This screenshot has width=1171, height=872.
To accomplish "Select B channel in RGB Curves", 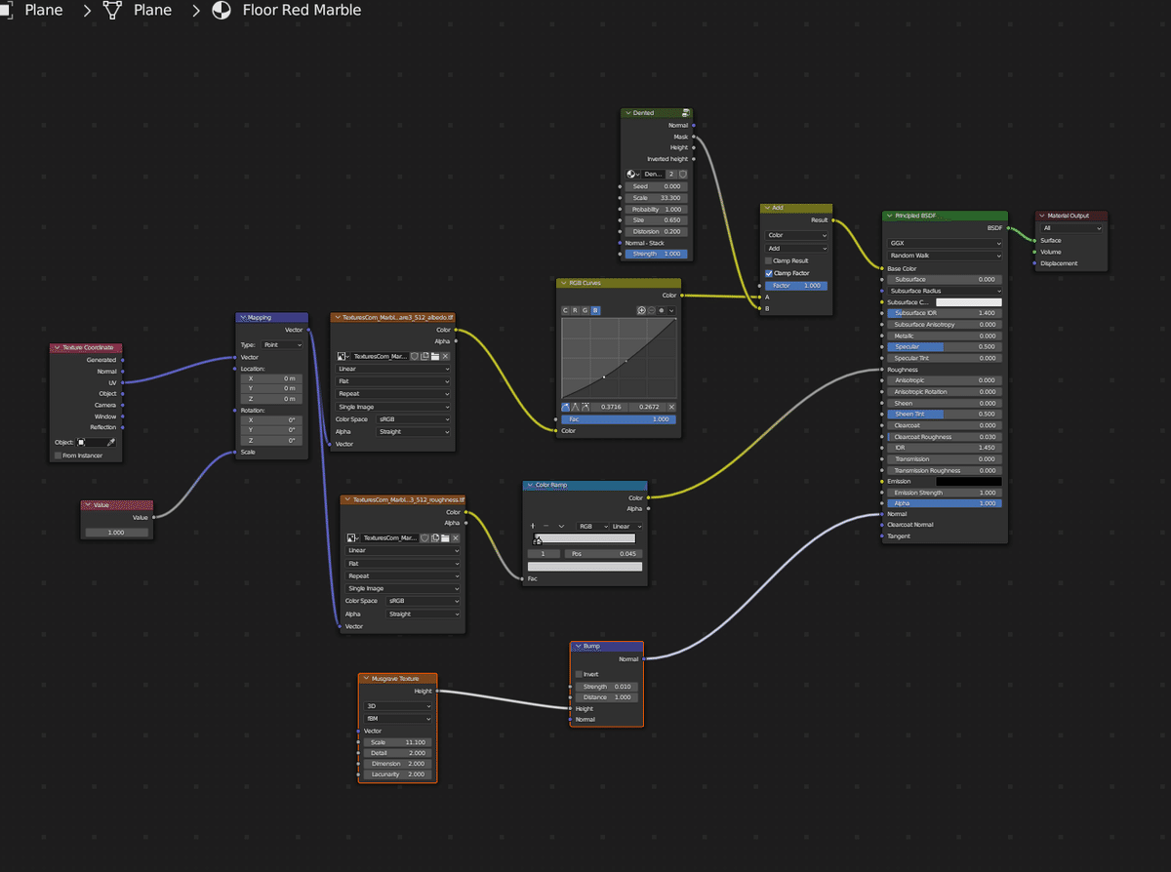I will coord(595,310).
